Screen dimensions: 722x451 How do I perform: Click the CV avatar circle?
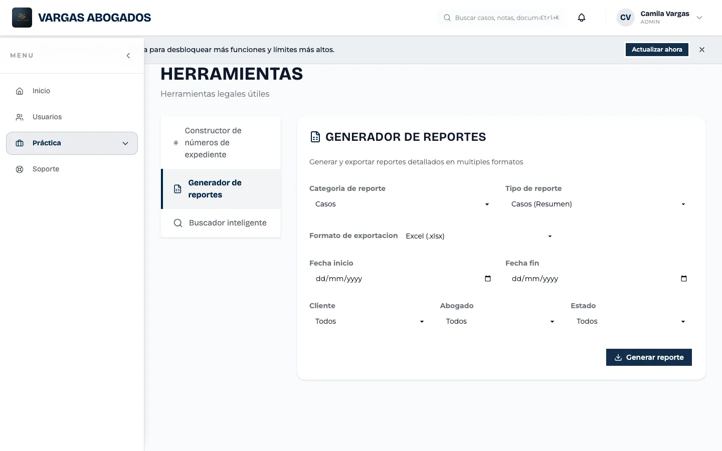tap(626, 18)
